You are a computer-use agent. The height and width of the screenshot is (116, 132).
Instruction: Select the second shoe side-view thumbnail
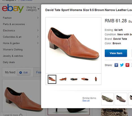coord(63,79)
